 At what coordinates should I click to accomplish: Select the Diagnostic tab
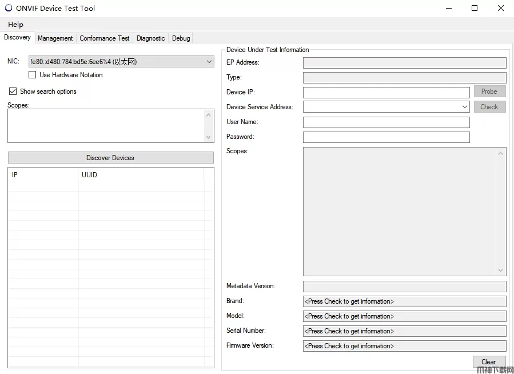tap(151, 38)
